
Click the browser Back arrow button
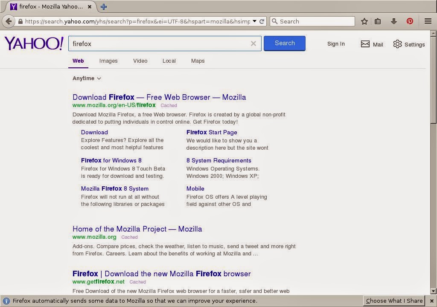pyautogui.click(x=9, y=21)
